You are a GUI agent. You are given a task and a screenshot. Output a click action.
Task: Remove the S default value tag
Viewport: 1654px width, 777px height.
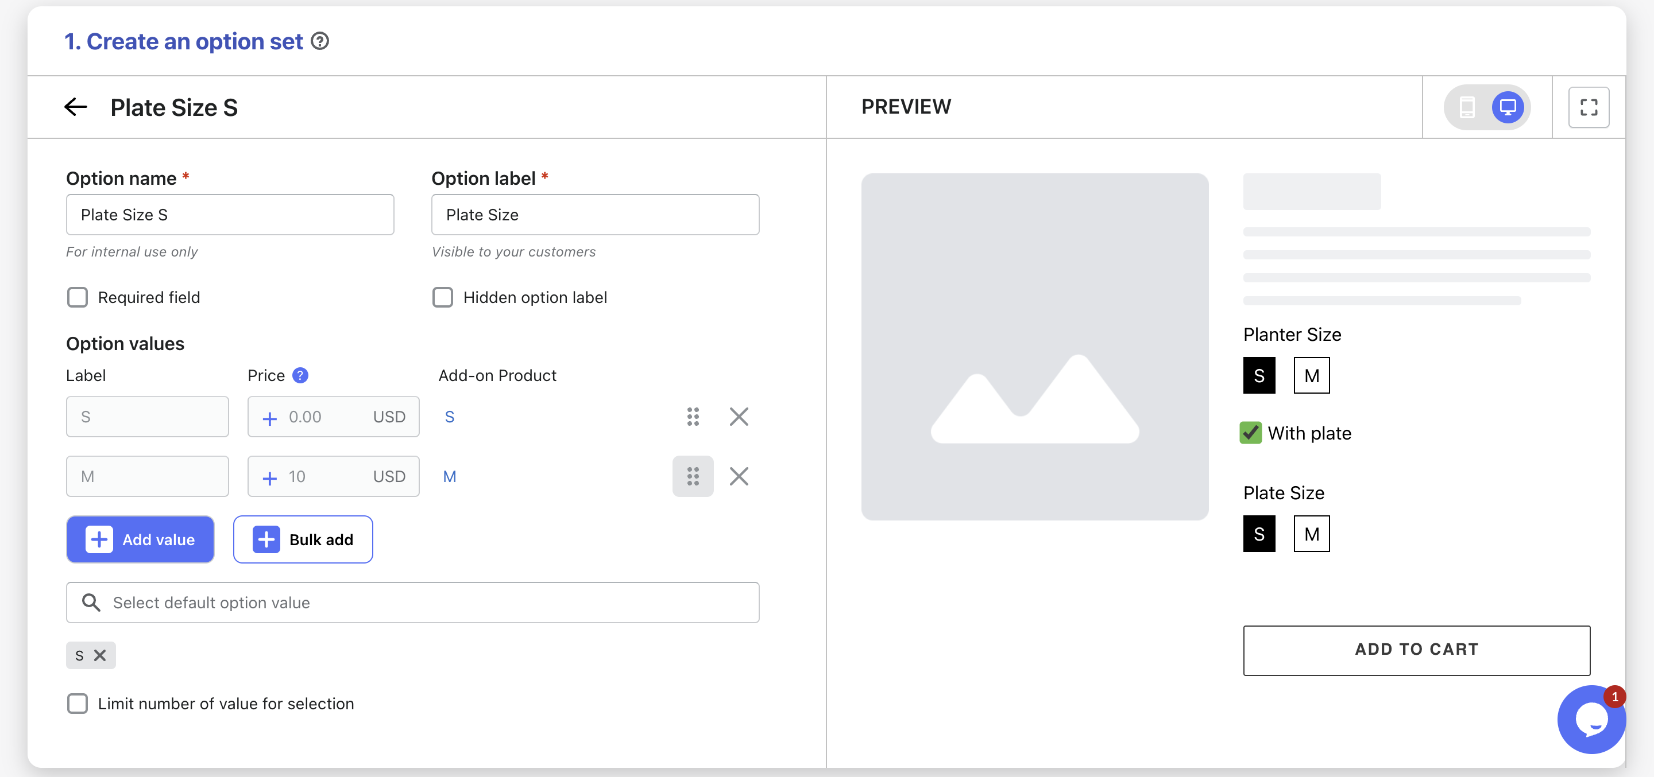(99, 655)
